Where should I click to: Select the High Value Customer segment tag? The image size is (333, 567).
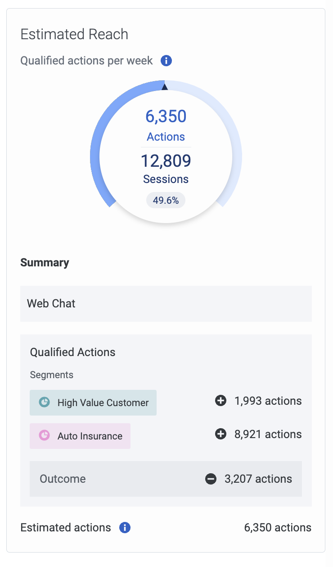tap(93, 402)
